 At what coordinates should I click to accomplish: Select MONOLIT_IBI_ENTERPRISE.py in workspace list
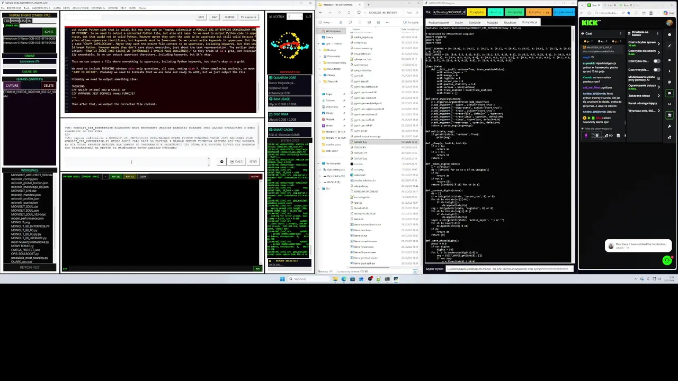(30, 226)
